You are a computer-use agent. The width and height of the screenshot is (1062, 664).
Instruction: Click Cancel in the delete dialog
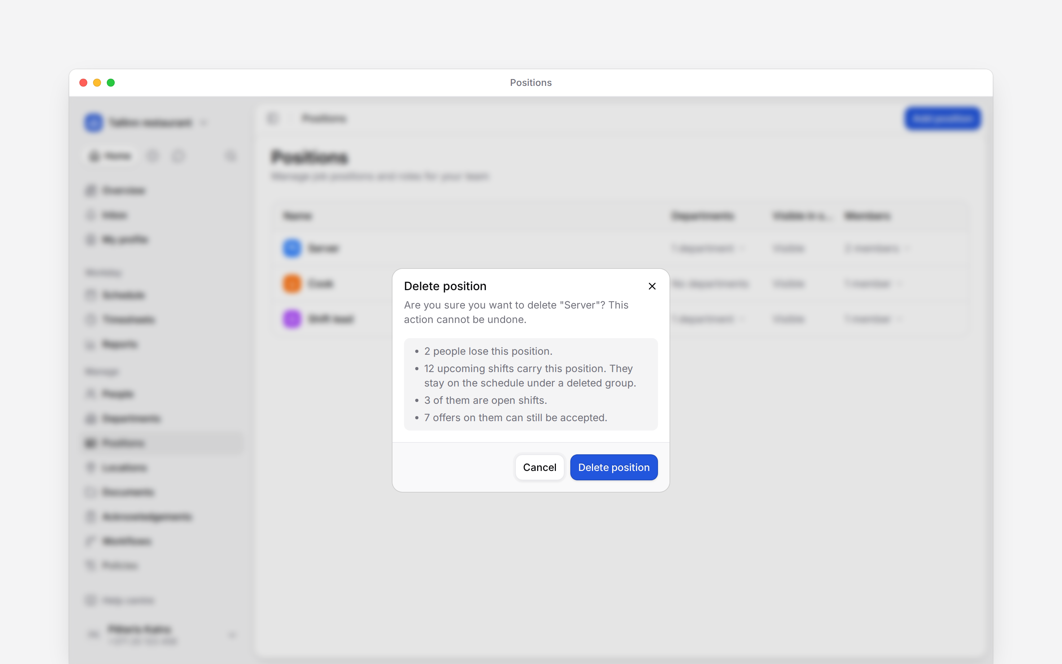(539, 467)
